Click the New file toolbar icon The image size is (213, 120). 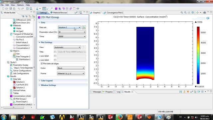pos(3,9)
